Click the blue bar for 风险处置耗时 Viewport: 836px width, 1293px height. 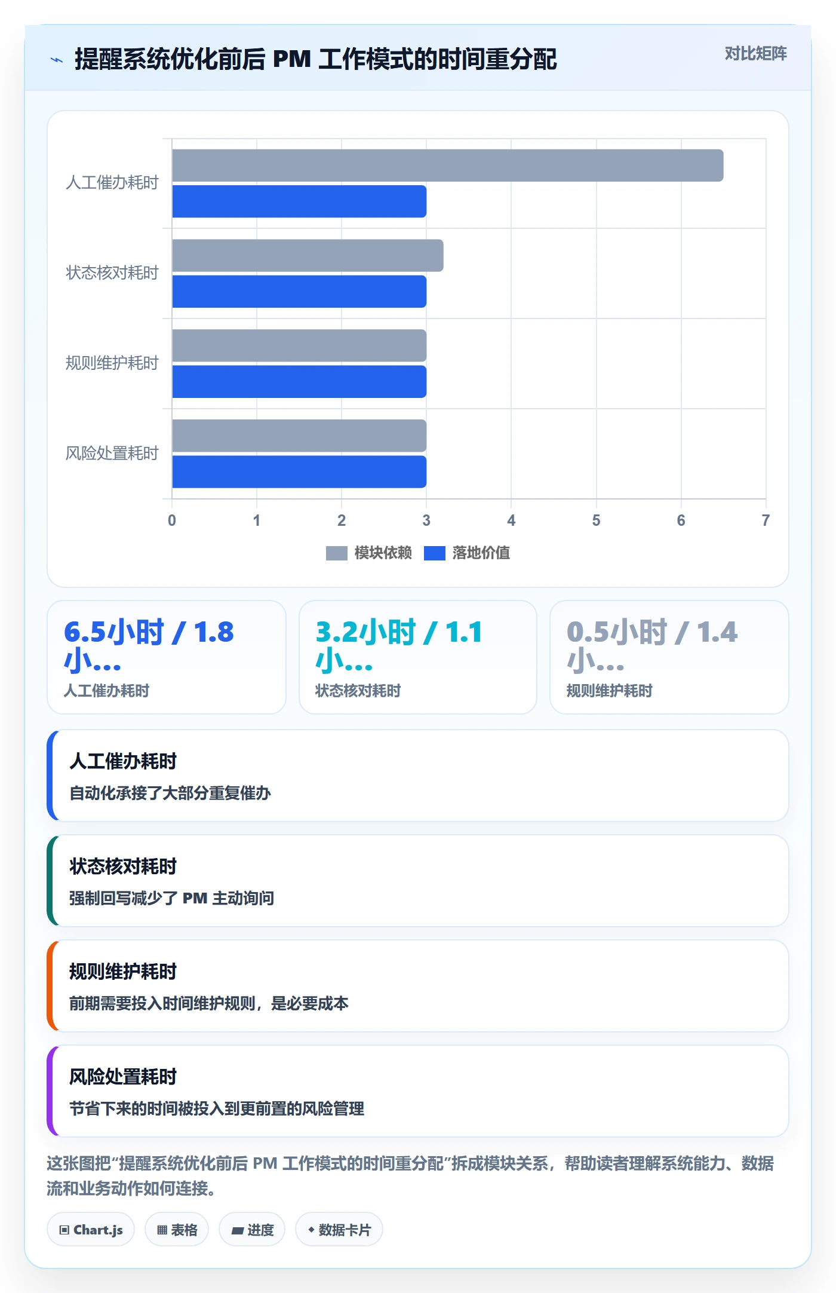299,472
